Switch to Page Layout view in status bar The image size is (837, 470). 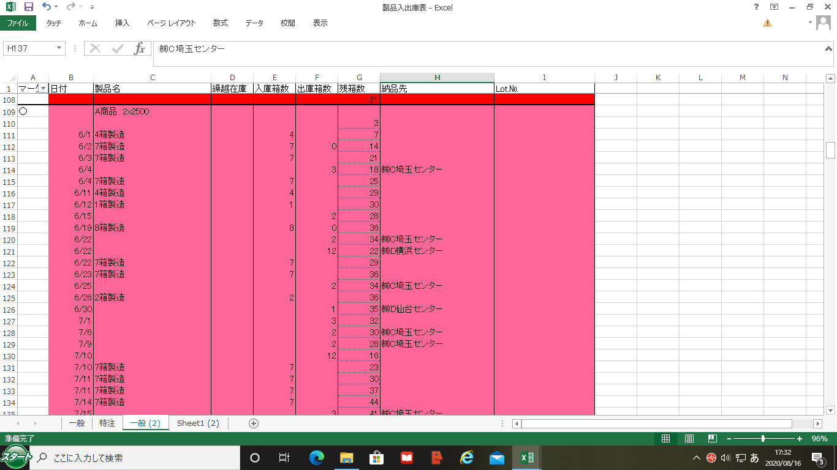coord(689,439)
